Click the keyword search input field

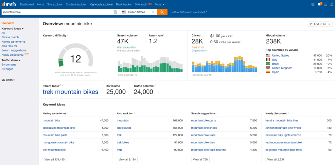click(58, 12)
